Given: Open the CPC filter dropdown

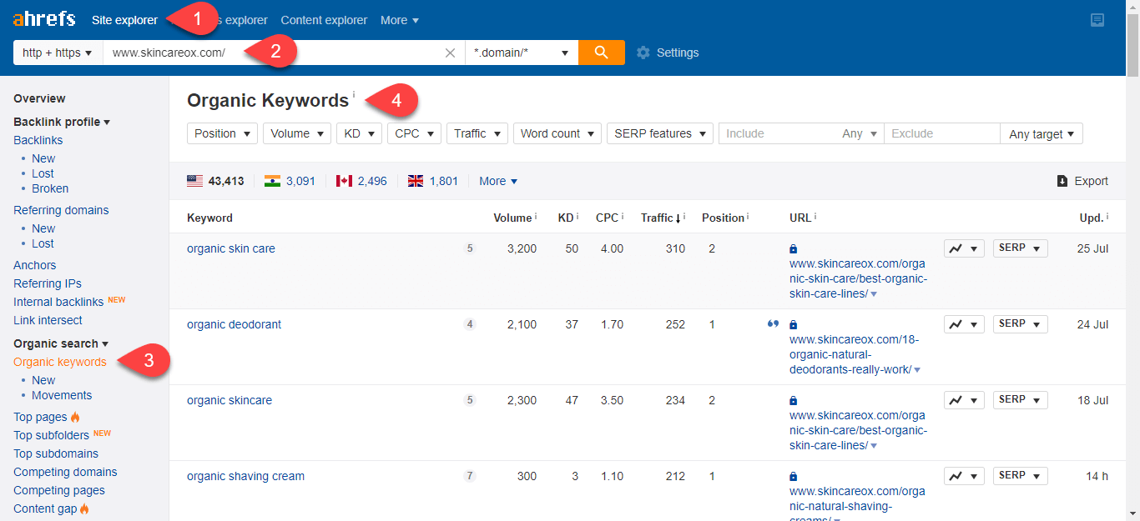Looking at the screenshot, I should pos(415,133).
